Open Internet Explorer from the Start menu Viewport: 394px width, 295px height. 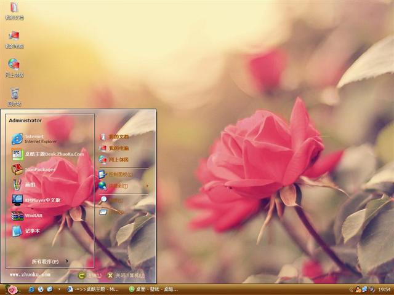tap(37, 138)
